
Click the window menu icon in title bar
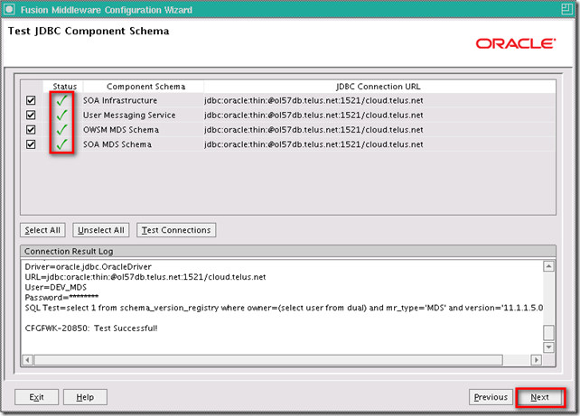(9, 9)
